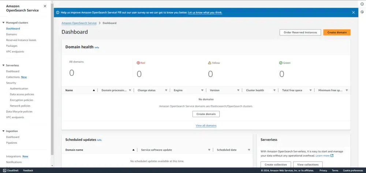The image size is (366, 173).
Task: Click the green check status icon
Action: tap(281, 63)
